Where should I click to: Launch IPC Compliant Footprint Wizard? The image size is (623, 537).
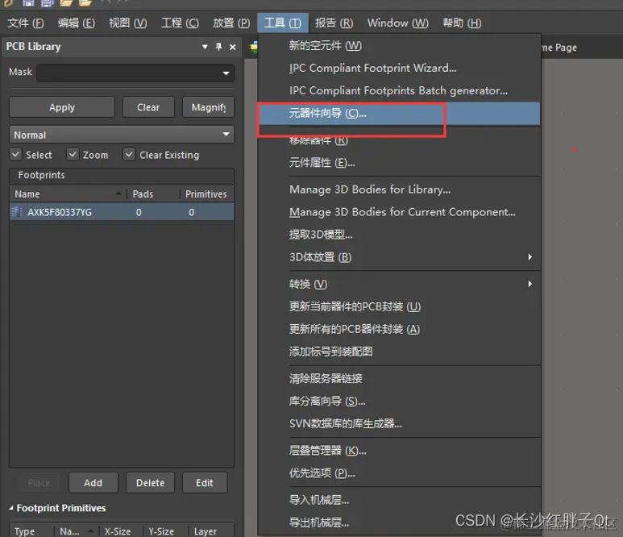399,68
